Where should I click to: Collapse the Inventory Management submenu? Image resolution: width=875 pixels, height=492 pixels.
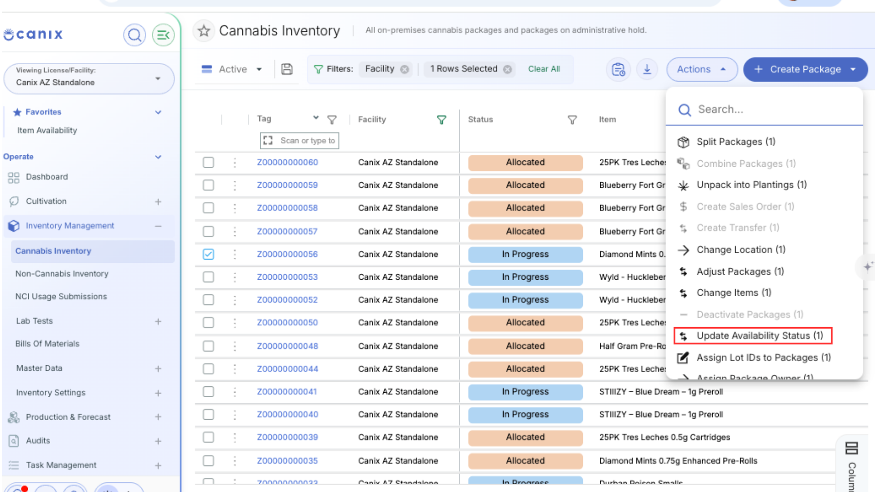tap(158, 226)
